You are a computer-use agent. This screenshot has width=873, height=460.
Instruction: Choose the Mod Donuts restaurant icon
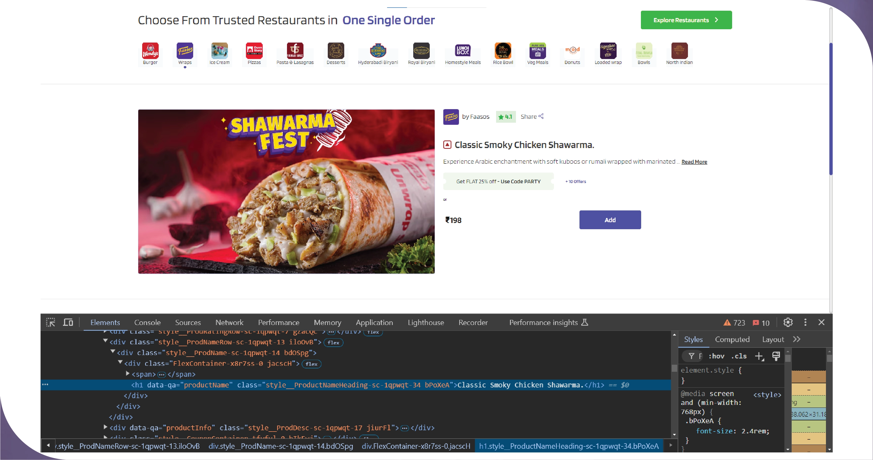(x=572, y=51)
